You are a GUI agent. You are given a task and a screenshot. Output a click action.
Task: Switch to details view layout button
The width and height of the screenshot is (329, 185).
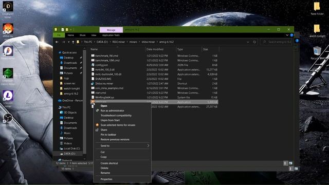(285, 163)
